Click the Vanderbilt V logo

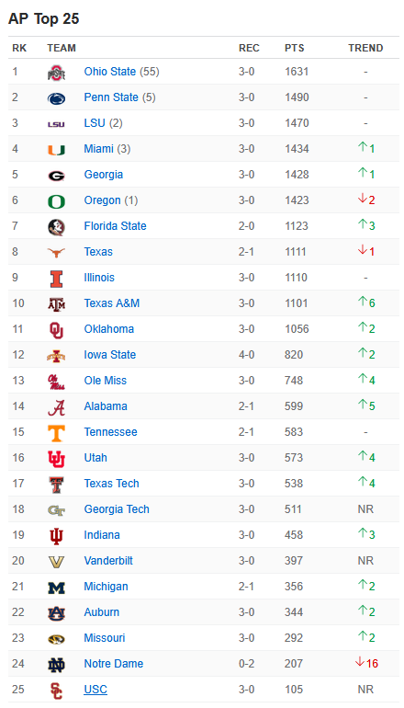56,561
